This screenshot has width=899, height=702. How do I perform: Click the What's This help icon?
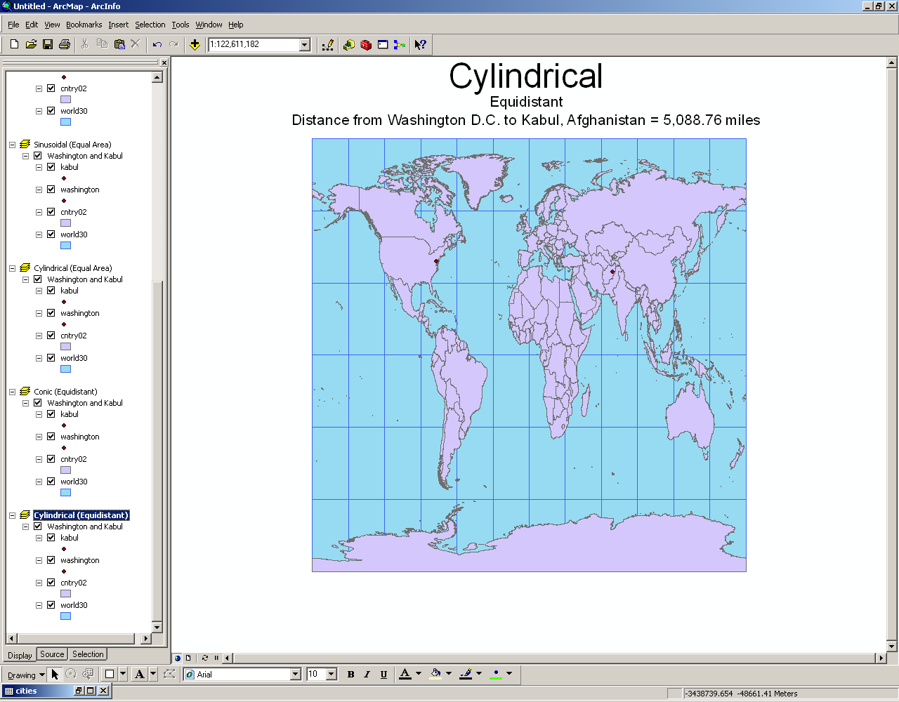(x=420, y=44)
